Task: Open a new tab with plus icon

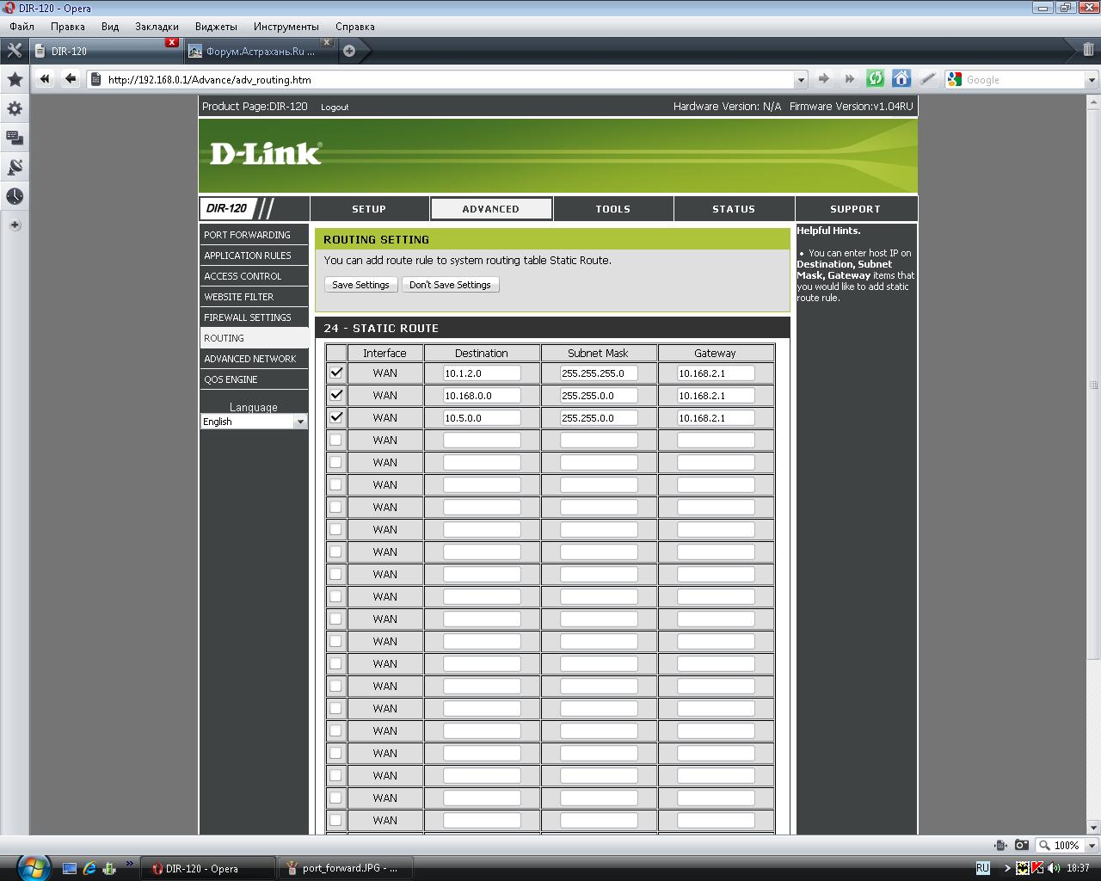Action: click(x=349, y=51)
